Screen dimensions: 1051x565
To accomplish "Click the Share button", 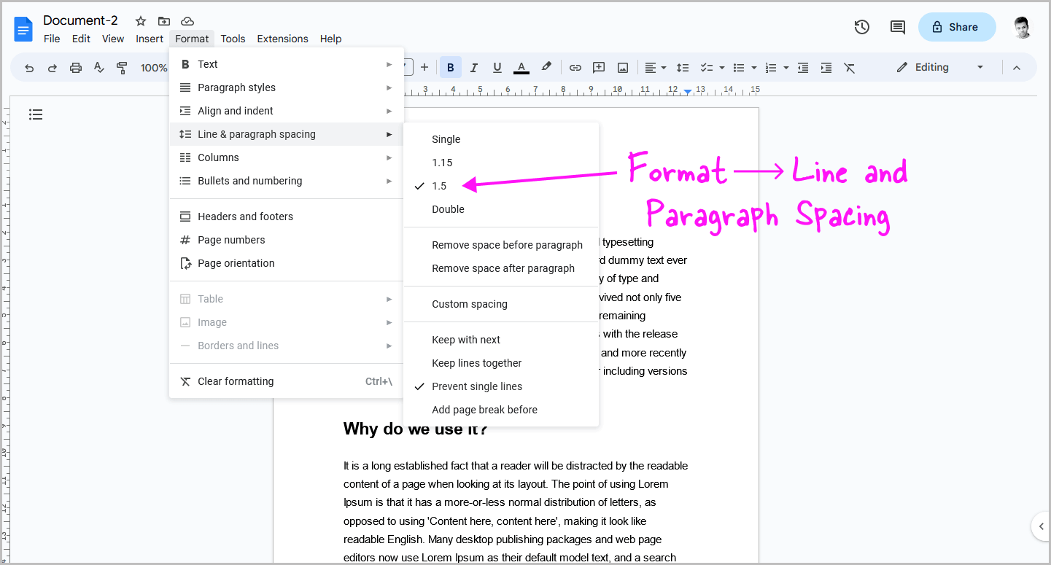I will click(956, 26).
